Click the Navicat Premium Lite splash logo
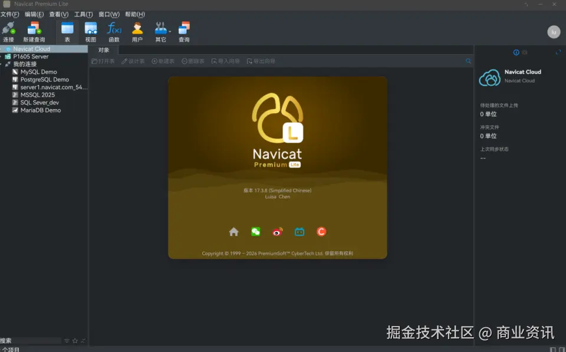Viewport: 566px width, 352px height. coord(277,130)
